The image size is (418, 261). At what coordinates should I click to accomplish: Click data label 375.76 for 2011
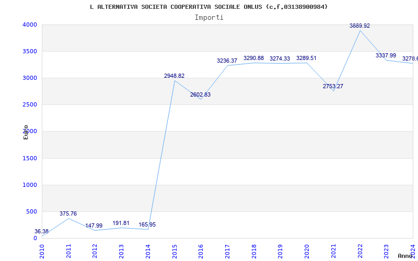pyautogui.click(x=68, y=213)
